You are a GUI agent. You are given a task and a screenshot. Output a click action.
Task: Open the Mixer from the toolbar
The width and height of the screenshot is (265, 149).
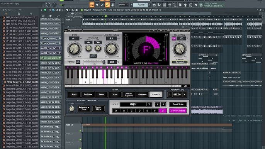(170, 5)
